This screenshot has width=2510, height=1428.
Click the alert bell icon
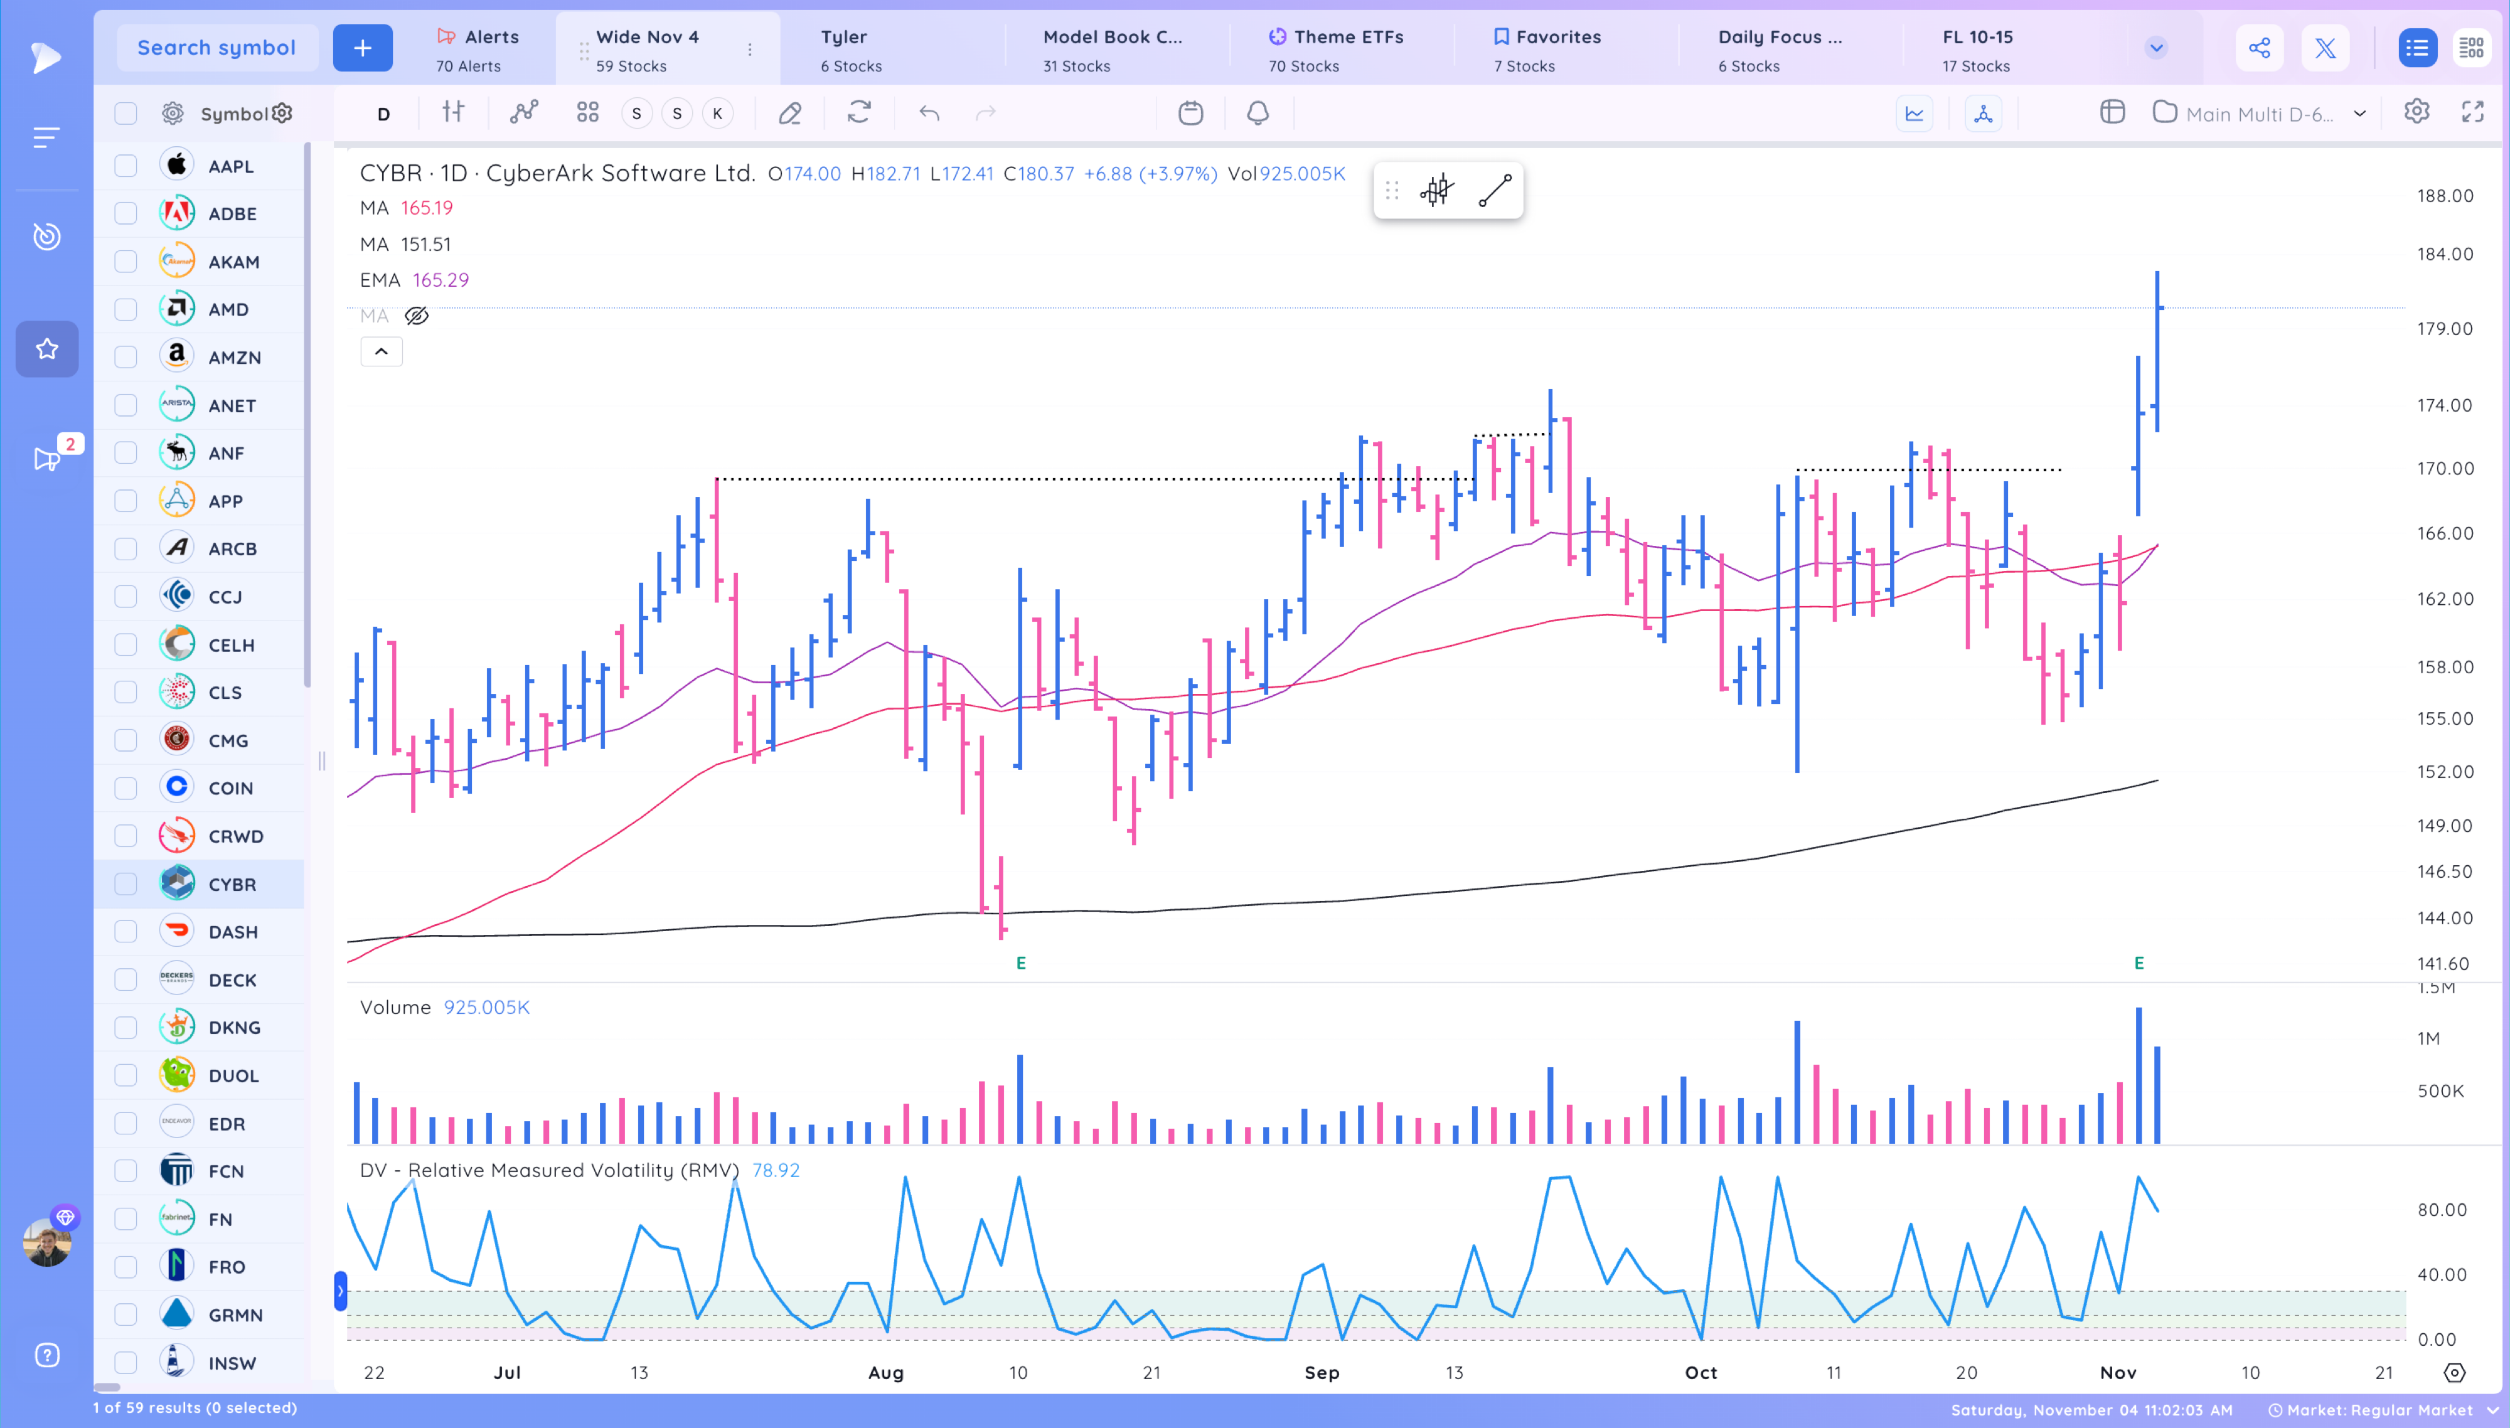pyautogui.click(x=1258, y=113)
